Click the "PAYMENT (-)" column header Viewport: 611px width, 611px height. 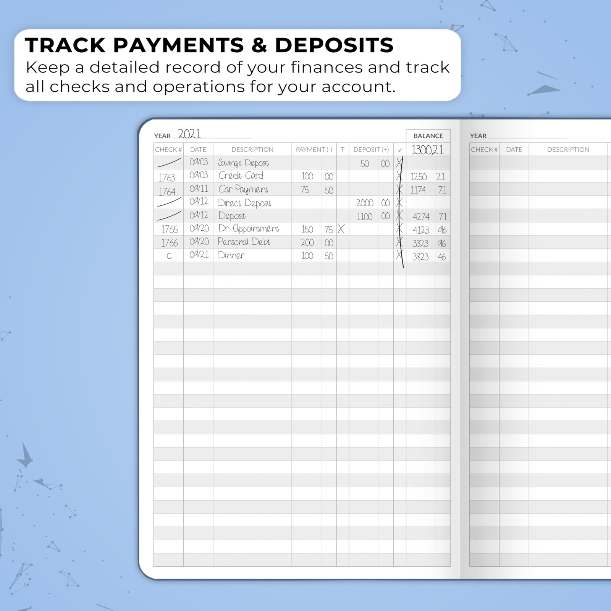point(314,150)
